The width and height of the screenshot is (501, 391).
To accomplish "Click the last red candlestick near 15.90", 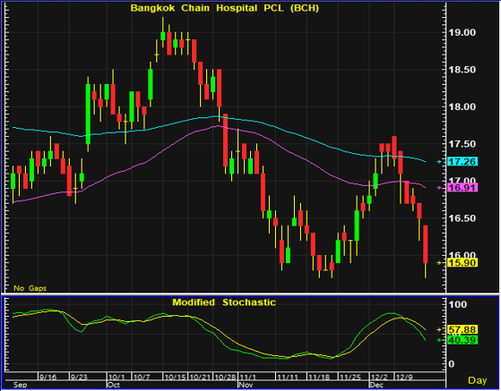I will (426, 244).
